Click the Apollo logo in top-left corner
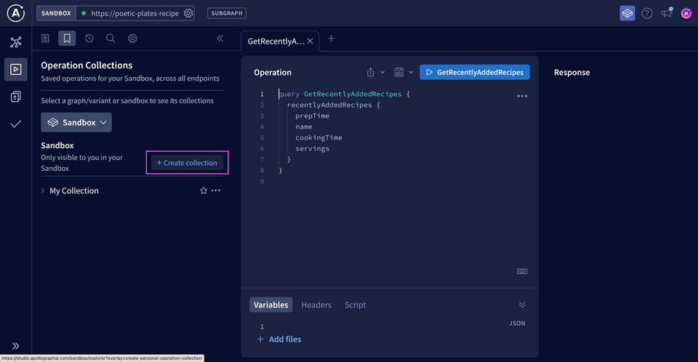 tap(15, 13)
